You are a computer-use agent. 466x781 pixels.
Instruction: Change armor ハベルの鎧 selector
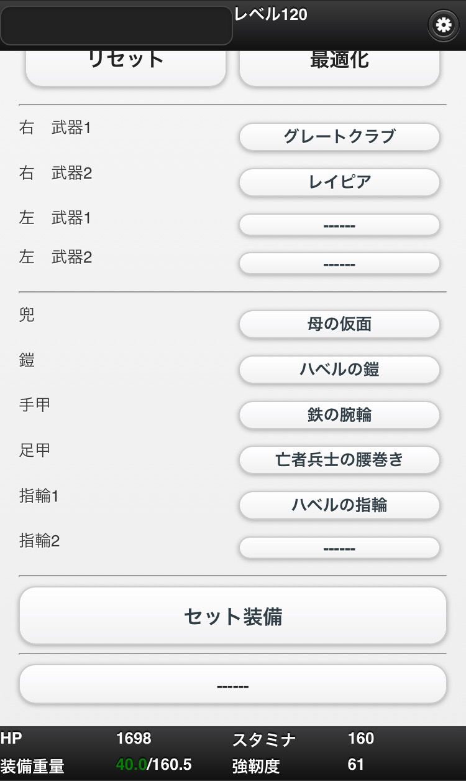pyautogui.click(x=339, y=370)
